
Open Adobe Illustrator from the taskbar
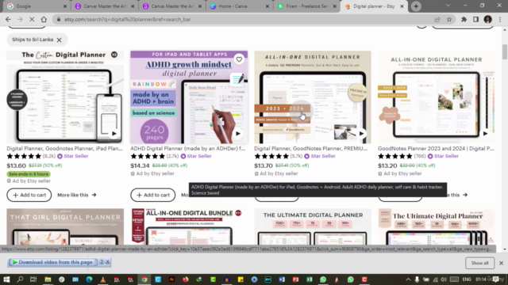[x=171, y=279]
